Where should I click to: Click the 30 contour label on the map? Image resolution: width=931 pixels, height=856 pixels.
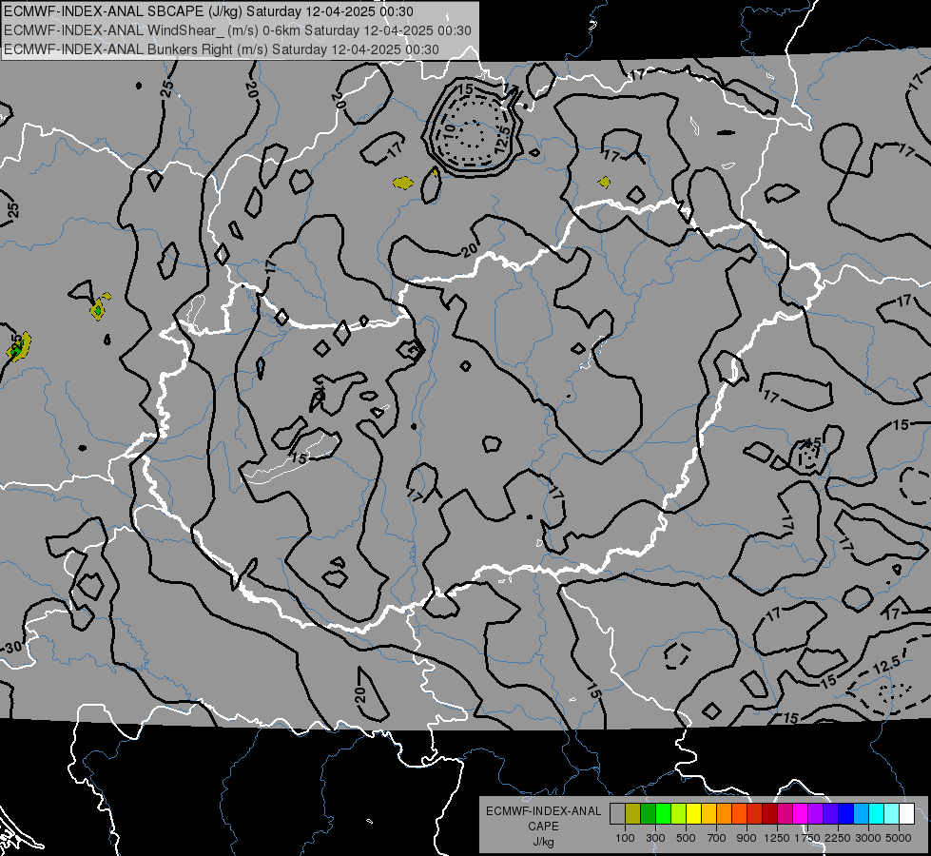[13, 647]
